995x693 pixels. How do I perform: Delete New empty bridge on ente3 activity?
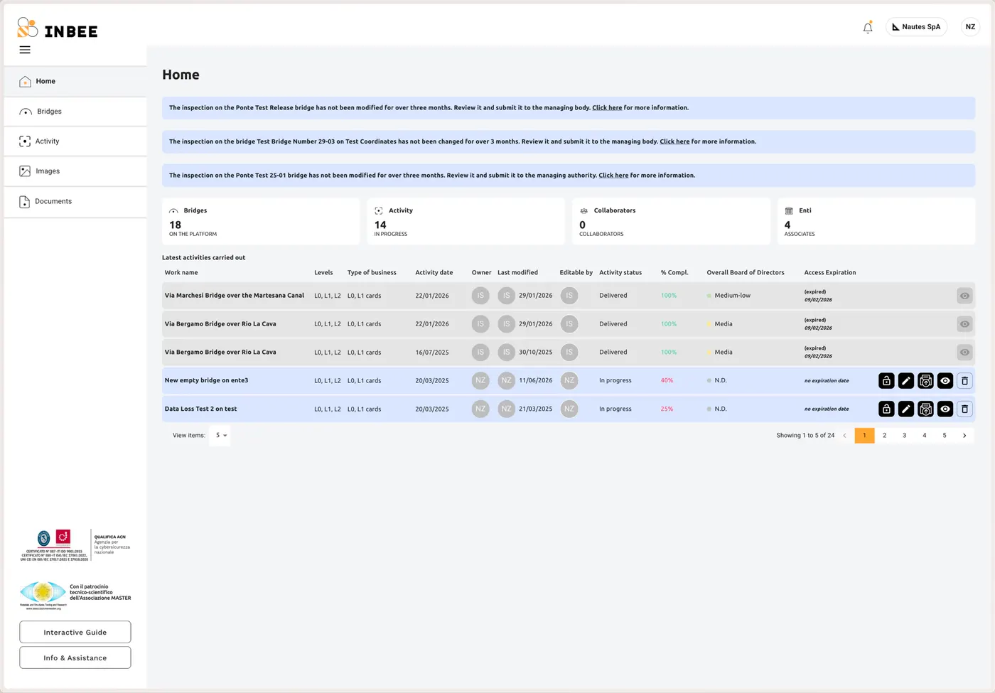(x=964, y=381)
